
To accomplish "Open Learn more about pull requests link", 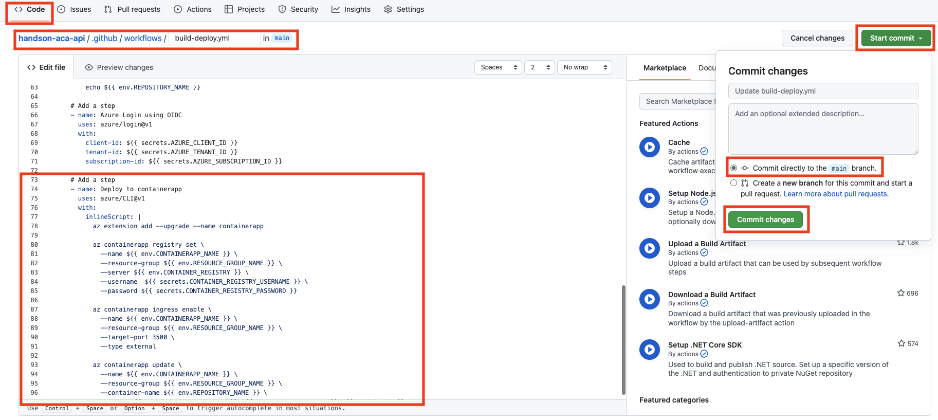I will pyautogui.click(x=836, y=194).
